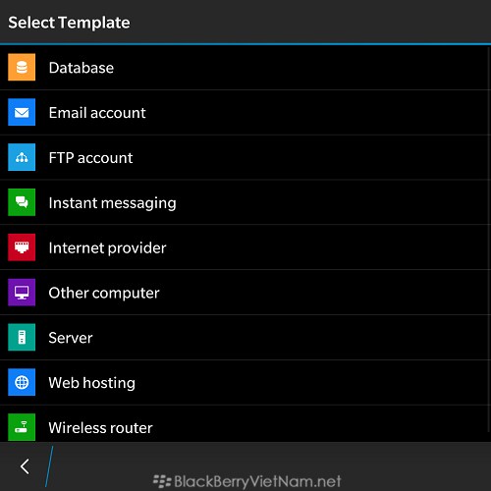This screenshot has height=491, width=491.
Task: Select the purple Other computer monitor icon
Action: [x=22, y=293]
